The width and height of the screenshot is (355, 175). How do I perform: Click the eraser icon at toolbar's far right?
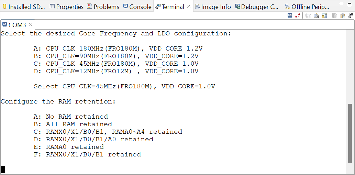pos(350,15)
